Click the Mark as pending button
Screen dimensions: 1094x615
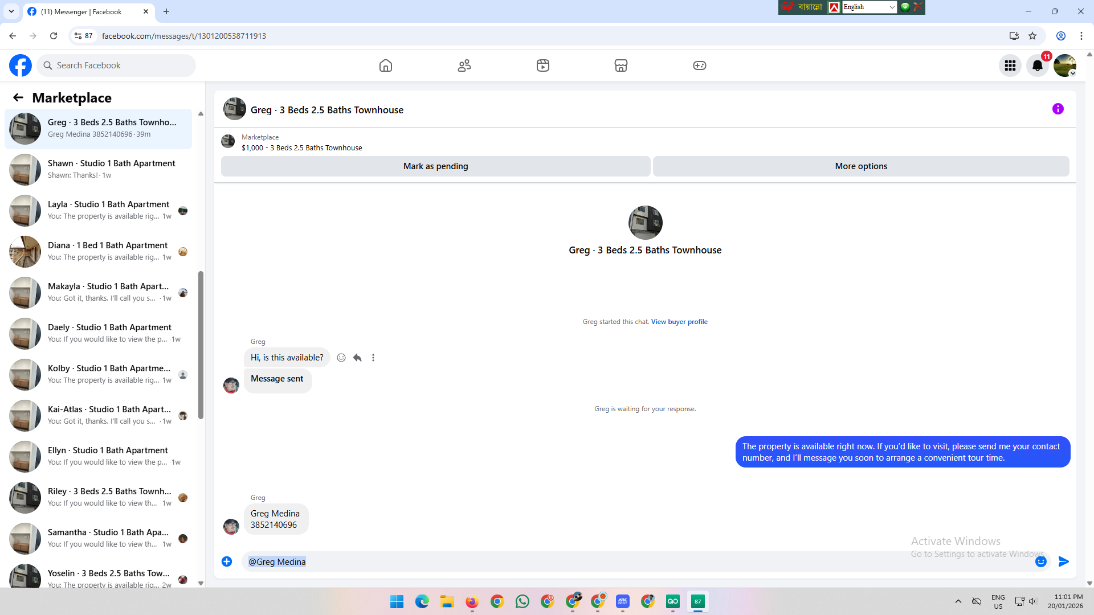436,166
